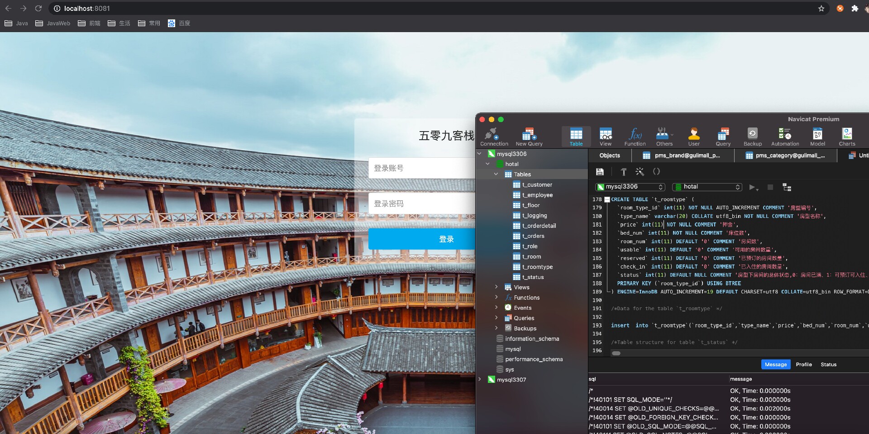
Task: Expand the Events tree node
Action: point(496,307)
